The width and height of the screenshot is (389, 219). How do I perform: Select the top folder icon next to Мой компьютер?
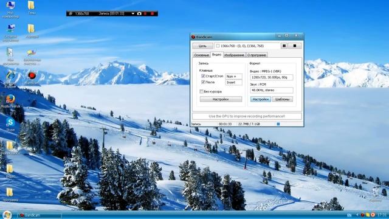[31, 7]
